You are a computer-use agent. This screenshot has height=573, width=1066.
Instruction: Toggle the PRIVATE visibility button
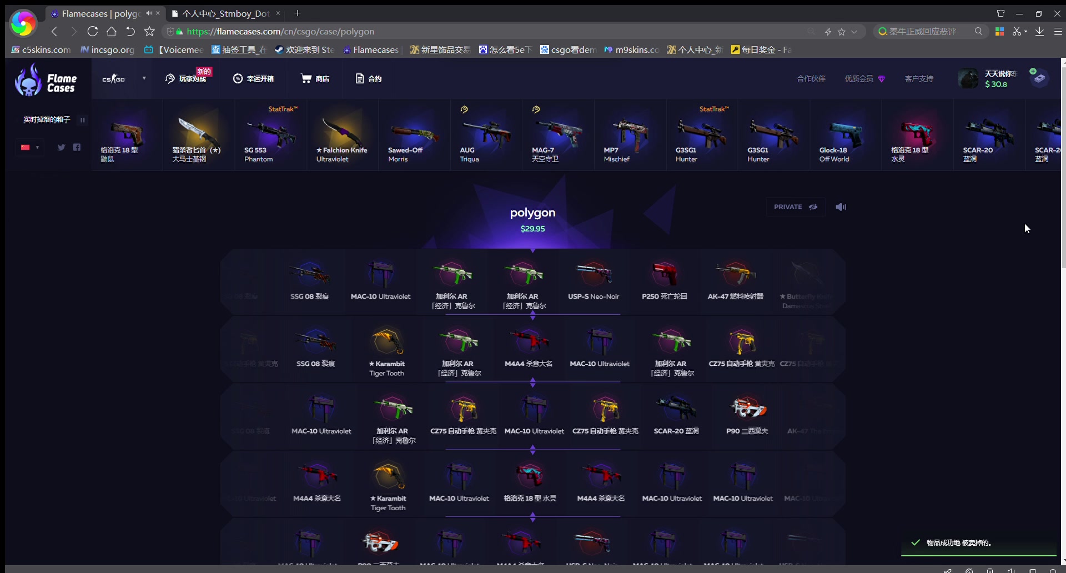point(796,207)
